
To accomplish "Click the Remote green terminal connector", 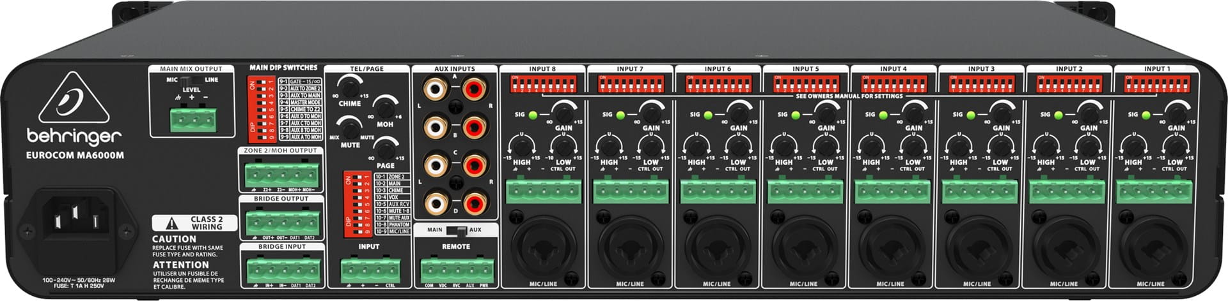I will pyautogui.click(x=458, y=269).
